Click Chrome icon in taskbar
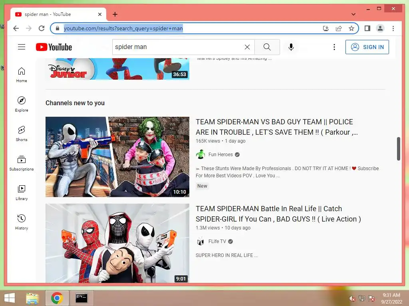The image size is (409, 306). point(57,298)
